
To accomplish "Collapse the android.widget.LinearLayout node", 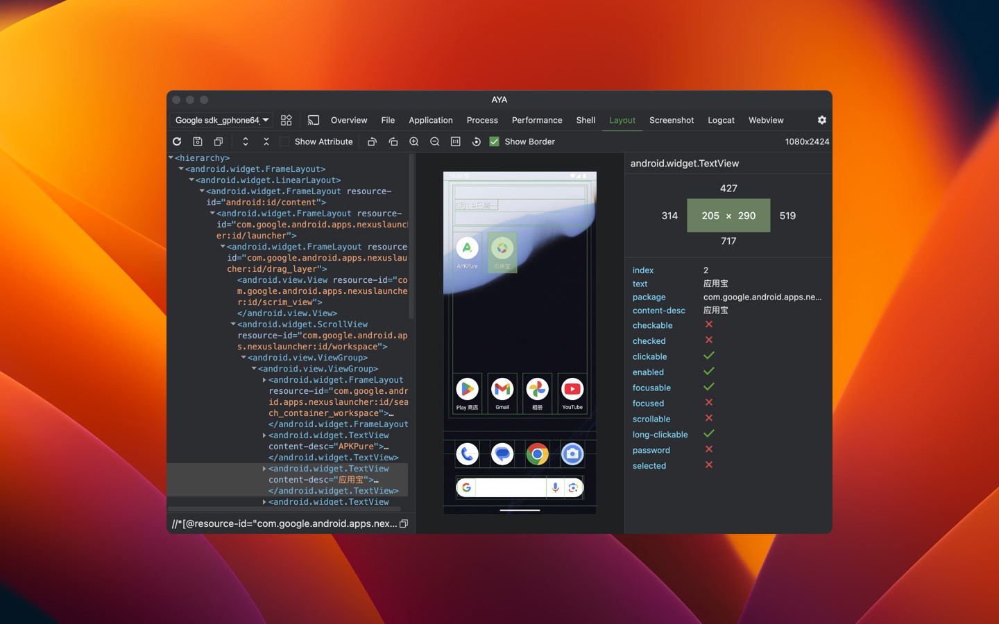I will coord(192,180).
